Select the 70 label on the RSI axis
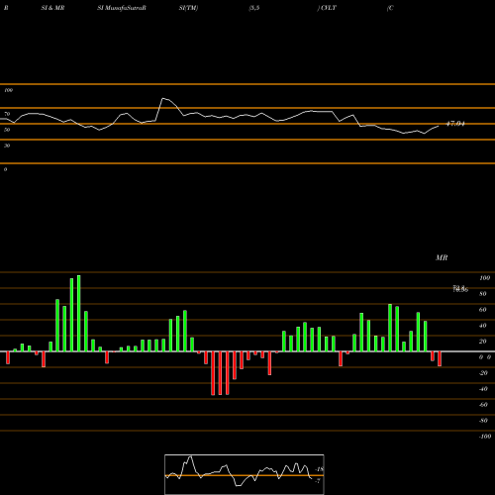 click(x=7, y=114)
